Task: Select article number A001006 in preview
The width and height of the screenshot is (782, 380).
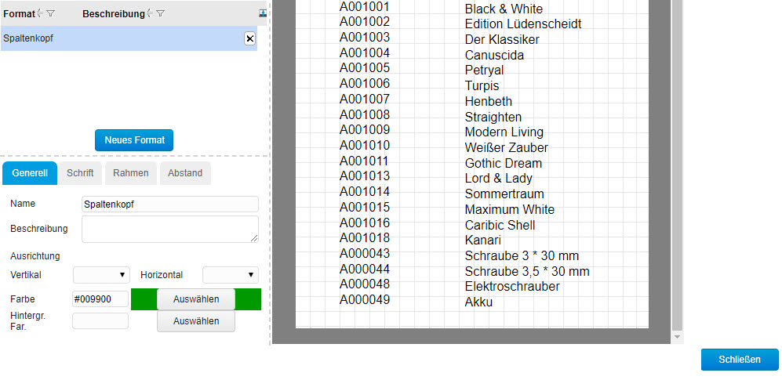Action: point(365,84)
